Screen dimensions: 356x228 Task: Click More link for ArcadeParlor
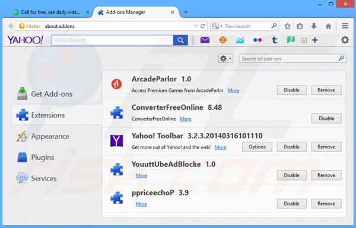[x=233, y=90]
